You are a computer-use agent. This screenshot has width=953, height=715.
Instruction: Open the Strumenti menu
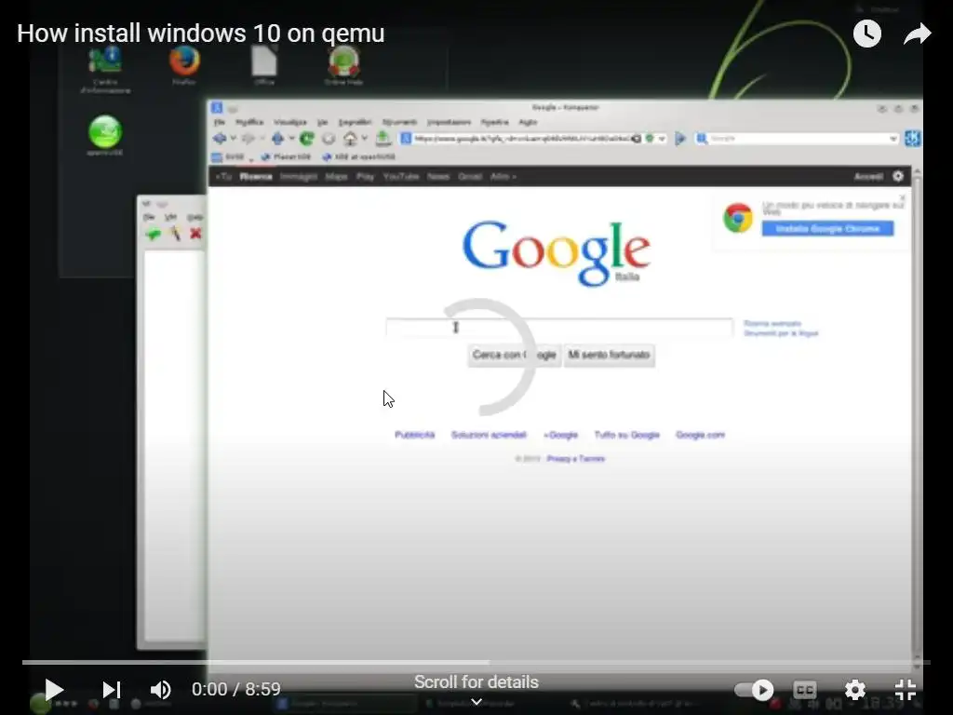pyautogui.click(x=399, y=122)
